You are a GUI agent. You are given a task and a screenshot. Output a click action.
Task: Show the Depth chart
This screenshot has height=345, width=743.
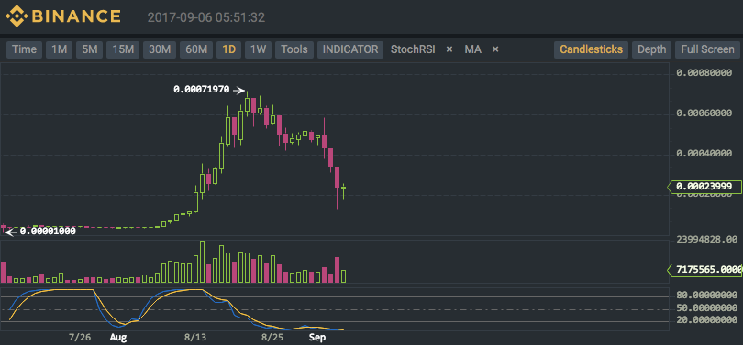pyautogui.click(x=652, y=49)
